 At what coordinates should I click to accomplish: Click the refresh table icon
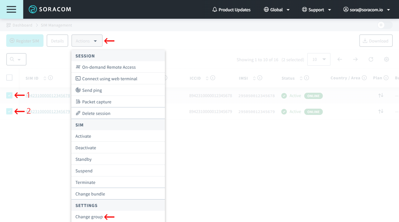(371, 59)
